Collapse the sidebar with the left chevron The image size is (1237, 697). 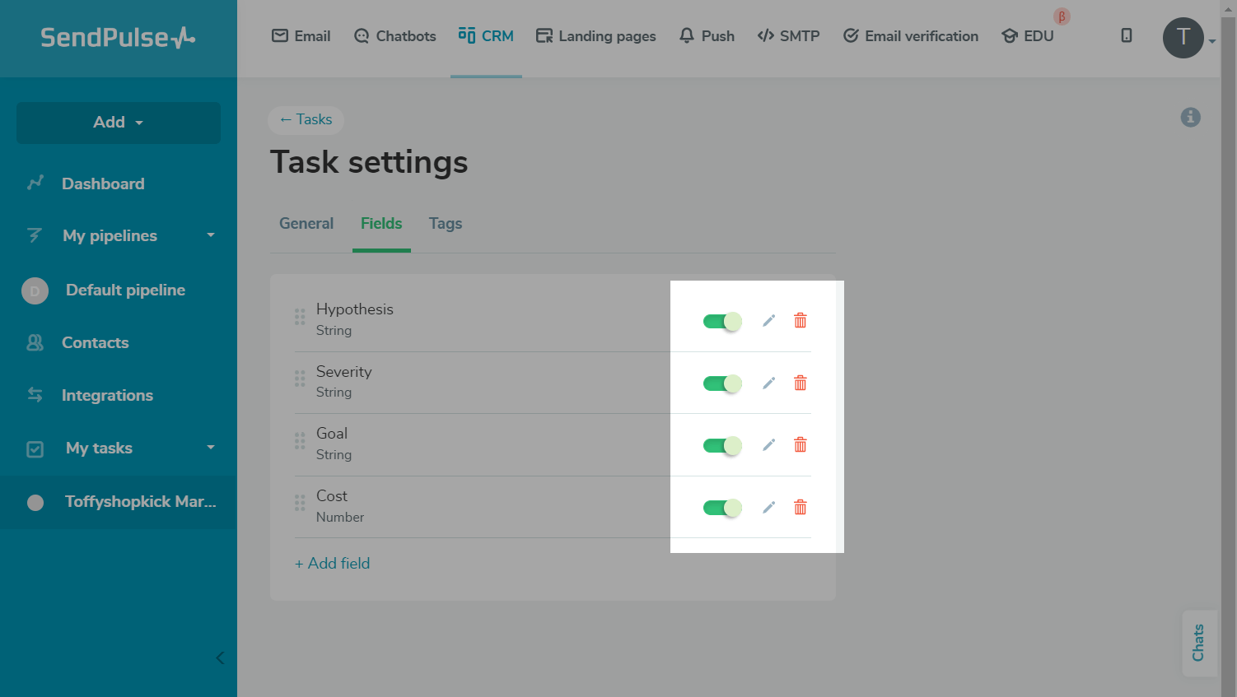220,658
